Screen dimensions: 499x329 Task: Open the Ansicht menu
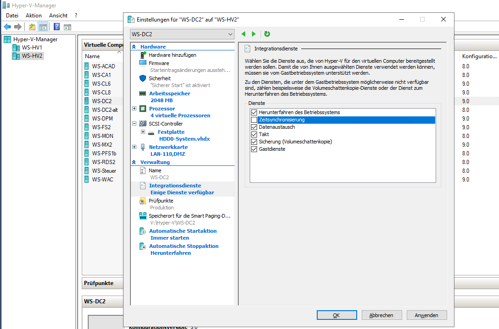pyautogui.click(x=58, y=16)
